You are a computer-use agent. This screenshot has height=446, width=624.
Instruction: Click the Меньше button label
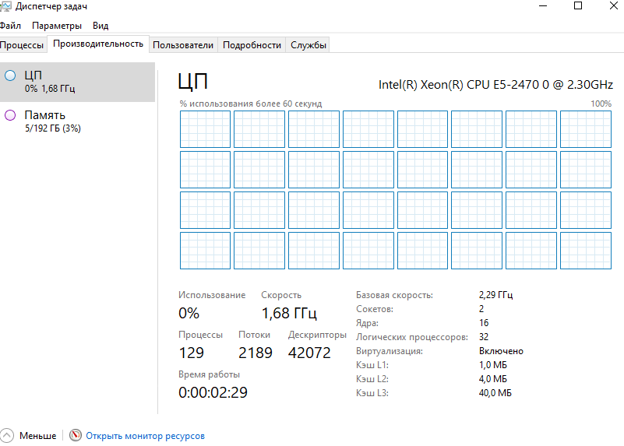[x=38, y=436]
